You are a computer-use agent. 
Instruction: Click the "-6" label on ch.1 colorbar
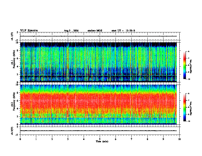coord(188,51)
